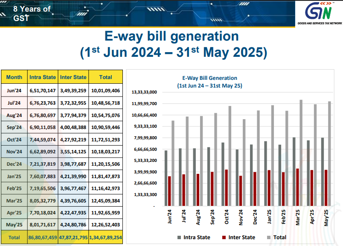This screenshot has width=343, height=246.
Task: Click the Mar'25 row label in table
Action: pos(14,201)
